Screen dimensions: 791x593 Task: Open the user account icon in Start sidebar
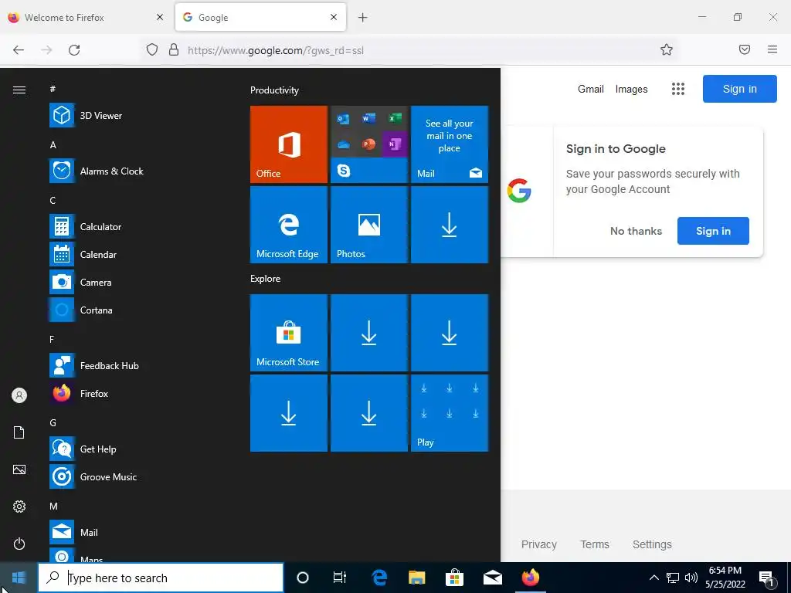point(19,395)
